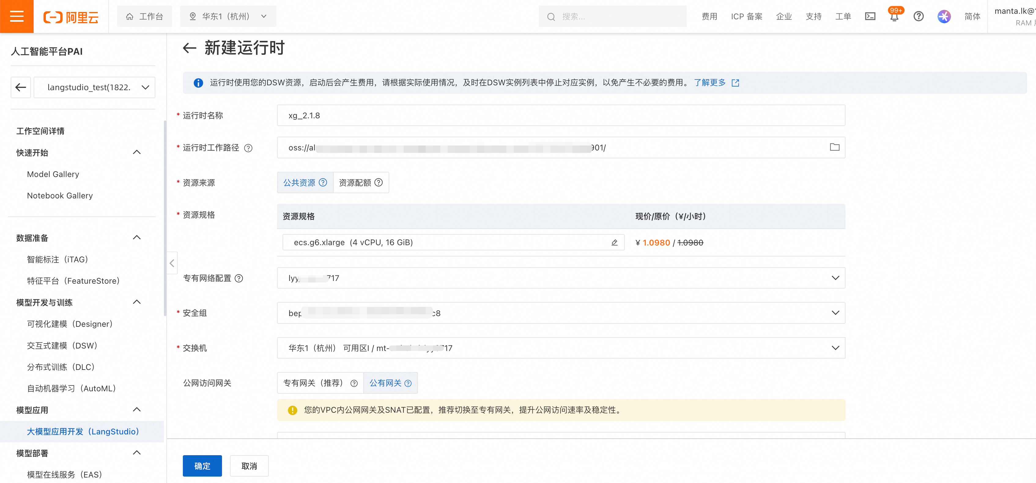Click the help question mark in header
This screenshot has height=483, width=1036.
[918, 17]
